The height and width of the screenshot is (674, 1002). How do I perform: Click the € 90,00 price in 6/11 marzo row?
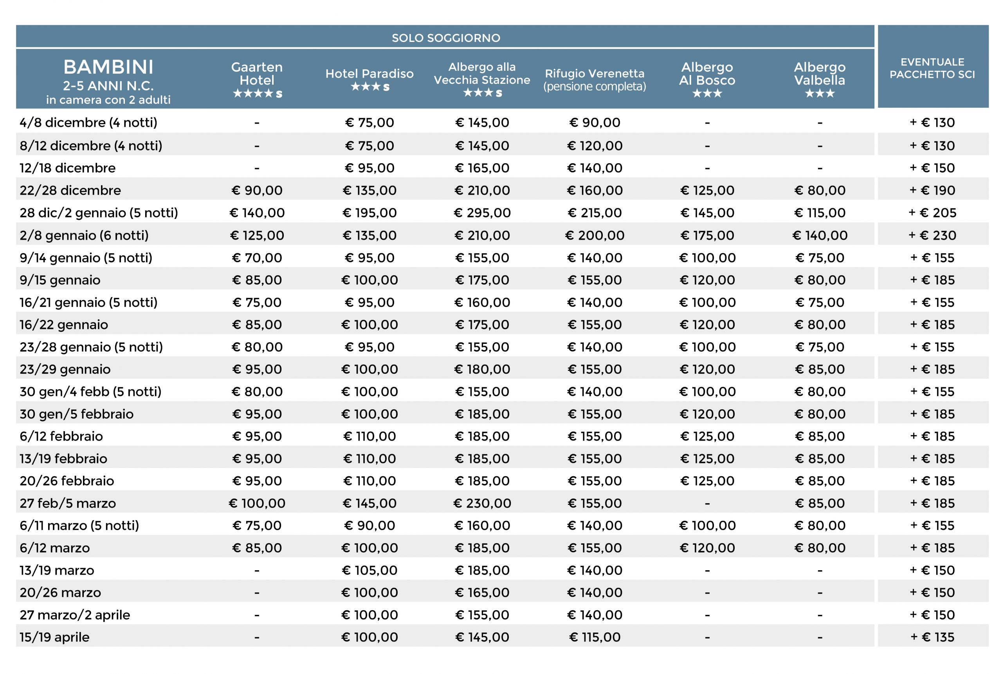coord(369,525)
